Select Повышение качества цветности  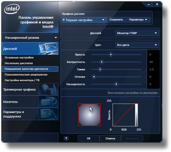tap(30, 69)
